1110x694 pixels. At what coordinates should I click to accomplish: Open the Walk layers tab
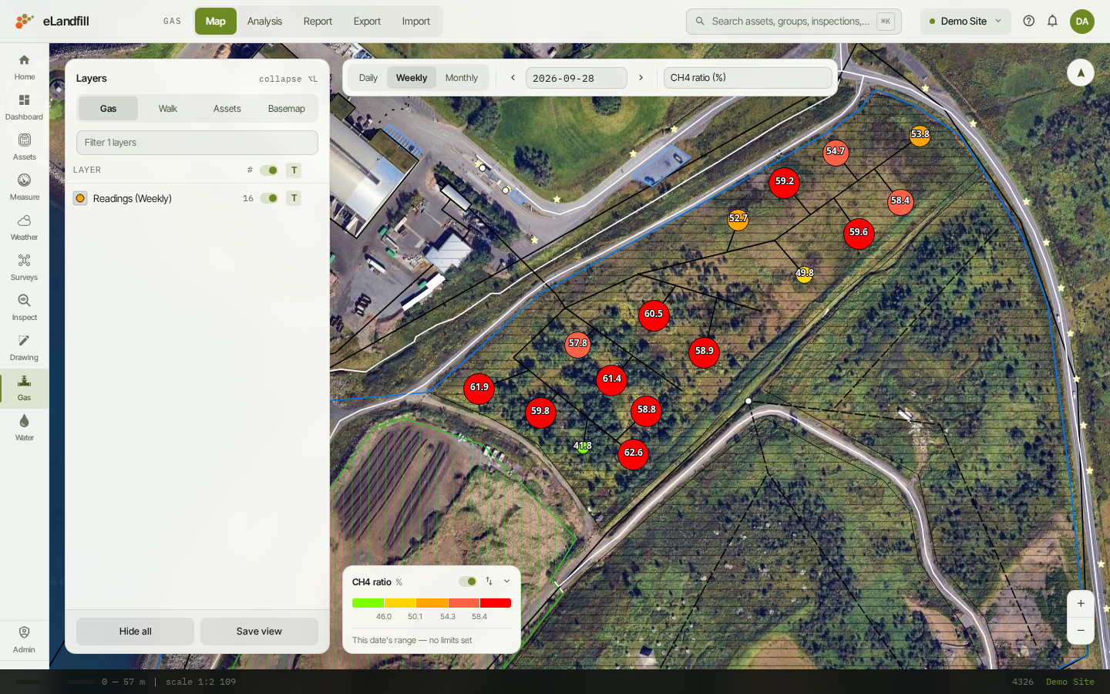coord(168,109)
